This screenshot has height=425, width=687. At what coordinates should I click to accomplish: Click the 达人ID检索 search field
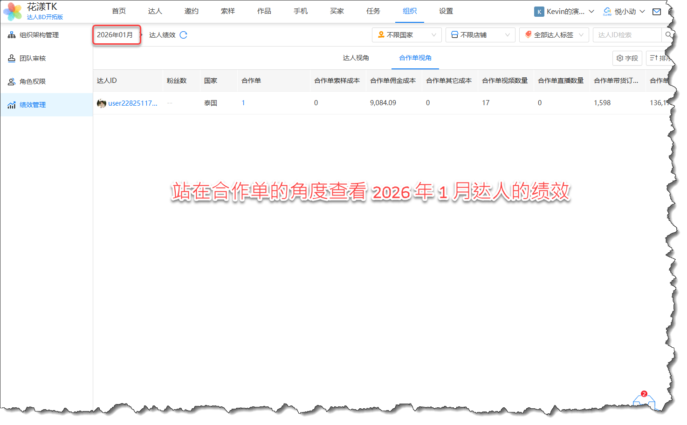tap(626, 35)
